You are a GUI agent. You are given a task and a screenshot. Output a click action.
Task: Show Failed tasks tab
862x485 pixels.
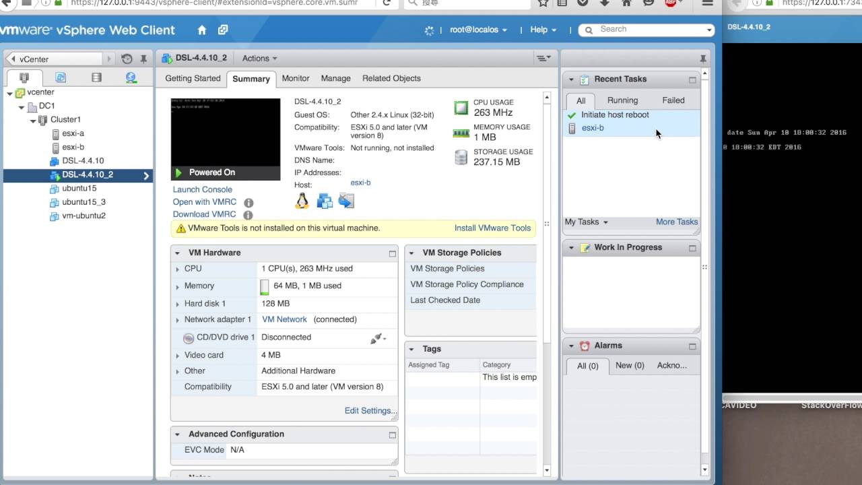pos(673,100)
